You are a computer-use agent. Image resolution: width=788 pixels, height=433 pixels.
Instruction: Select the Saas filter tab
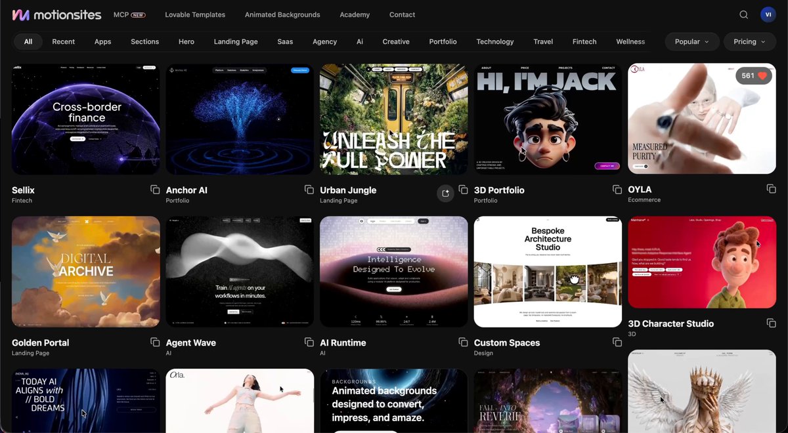point(285,41)
